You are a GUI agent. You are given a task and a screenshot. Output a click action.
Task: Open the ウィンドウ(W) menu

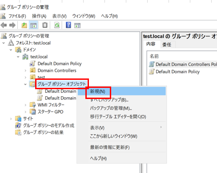tap(84, 16)
